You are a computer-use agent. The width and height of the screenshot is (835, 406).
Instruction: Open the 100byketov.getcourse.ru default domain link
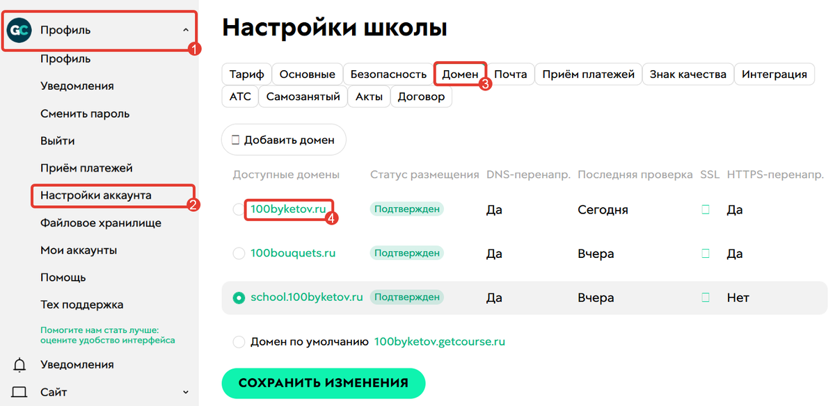coord(440,342)
